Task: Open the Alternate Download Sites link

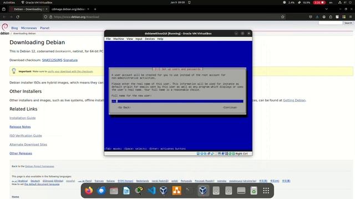Action: click(28, 144)
